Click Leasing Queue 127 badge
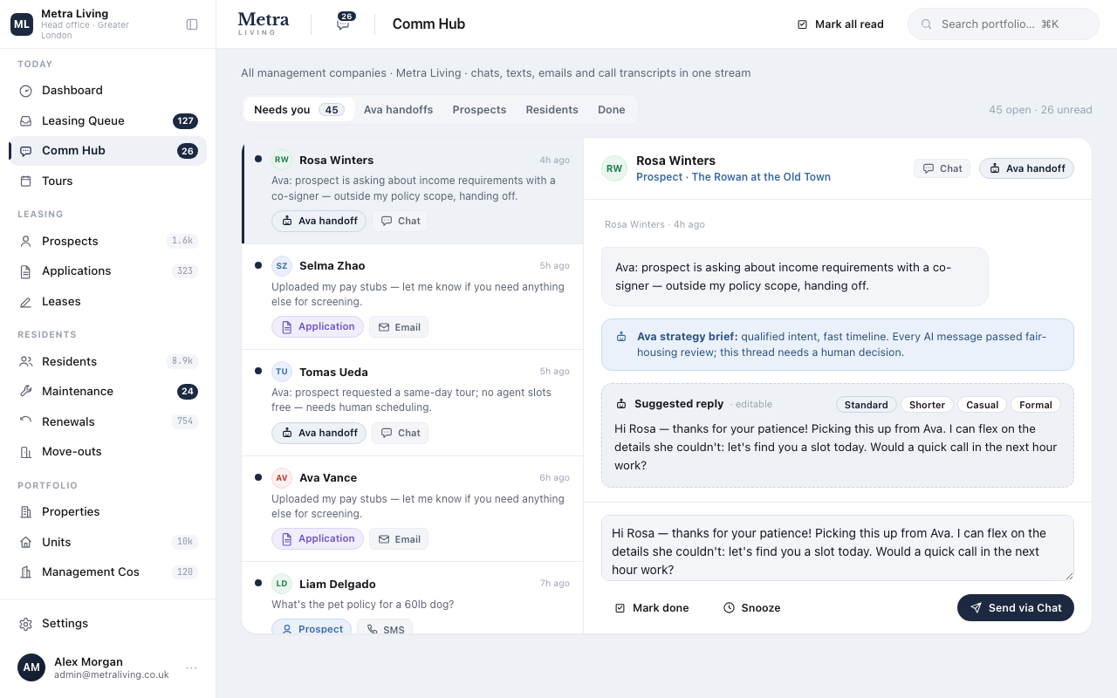Image resolution: width=1117 pixels, height=698 pixels. pyautogui.click(x=185, y=121)
